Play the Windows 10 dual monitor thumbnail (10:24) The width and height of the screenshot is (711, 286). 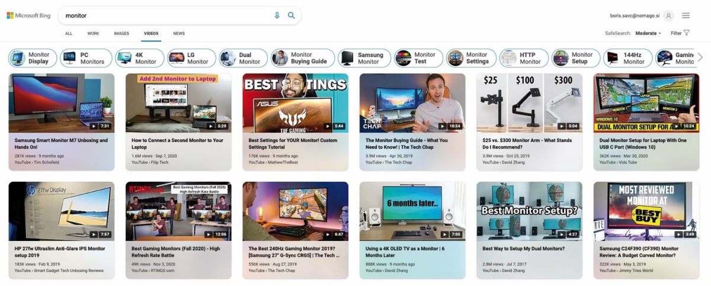point(646,102)
